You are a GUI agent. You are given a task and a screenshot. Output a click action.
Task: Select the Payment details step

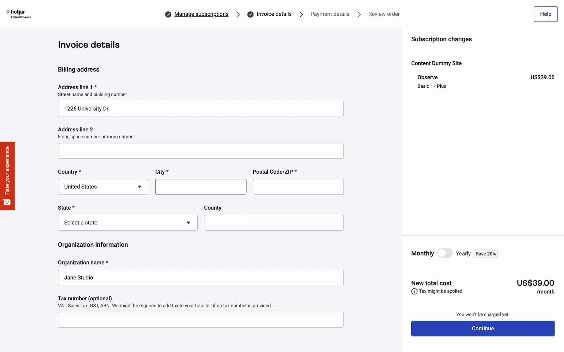click(x=330, y=14)
